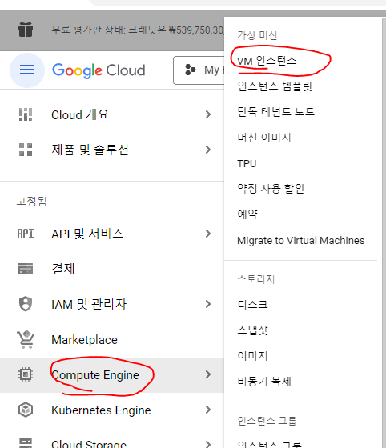Open VM 인스턴스 in the submenu
This screenshot has width=386, height=448.
point(267,61)
